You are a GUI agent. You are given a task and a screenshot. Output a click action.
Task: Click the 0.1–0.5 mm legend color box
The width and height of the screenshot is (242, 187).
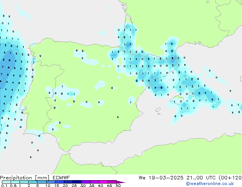click(x=6, y=182)
